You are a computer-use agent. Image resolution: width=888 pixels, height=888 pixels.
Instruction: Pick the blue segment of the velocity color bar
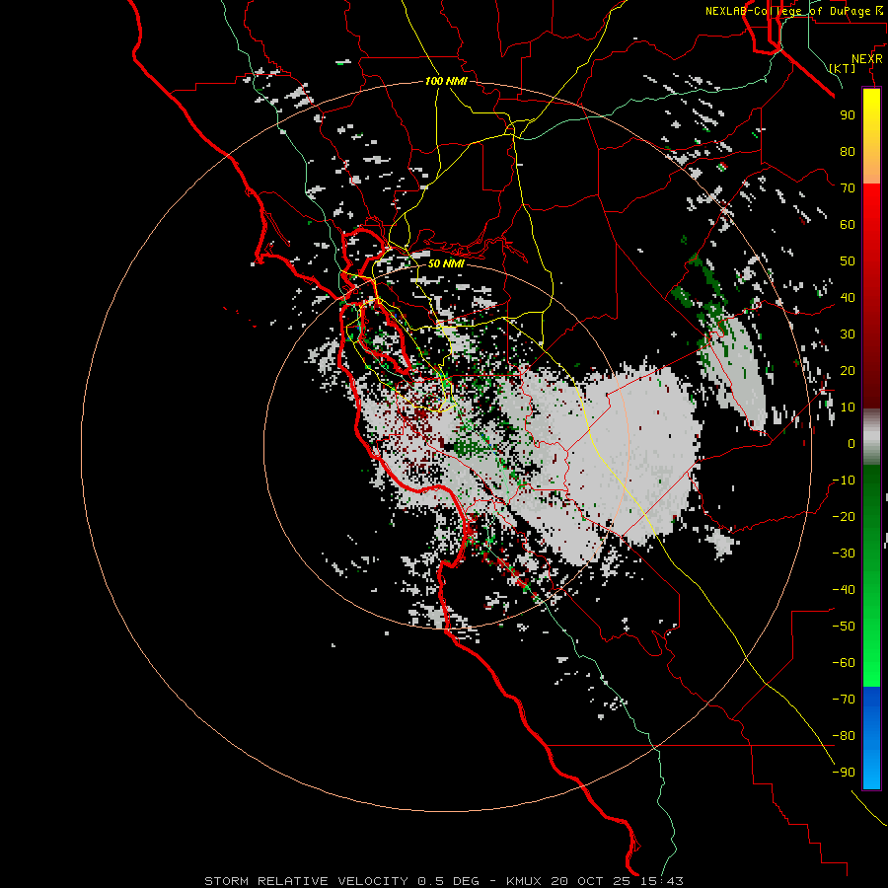(871, 738)
